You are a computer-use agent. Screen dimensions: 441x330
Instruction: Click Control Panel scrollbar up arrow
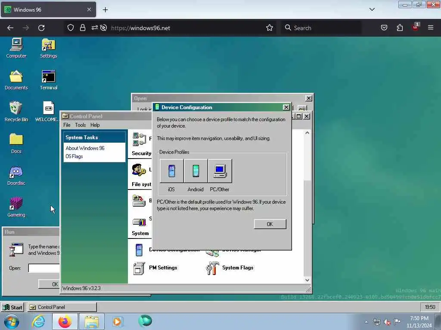pos(307,133)
